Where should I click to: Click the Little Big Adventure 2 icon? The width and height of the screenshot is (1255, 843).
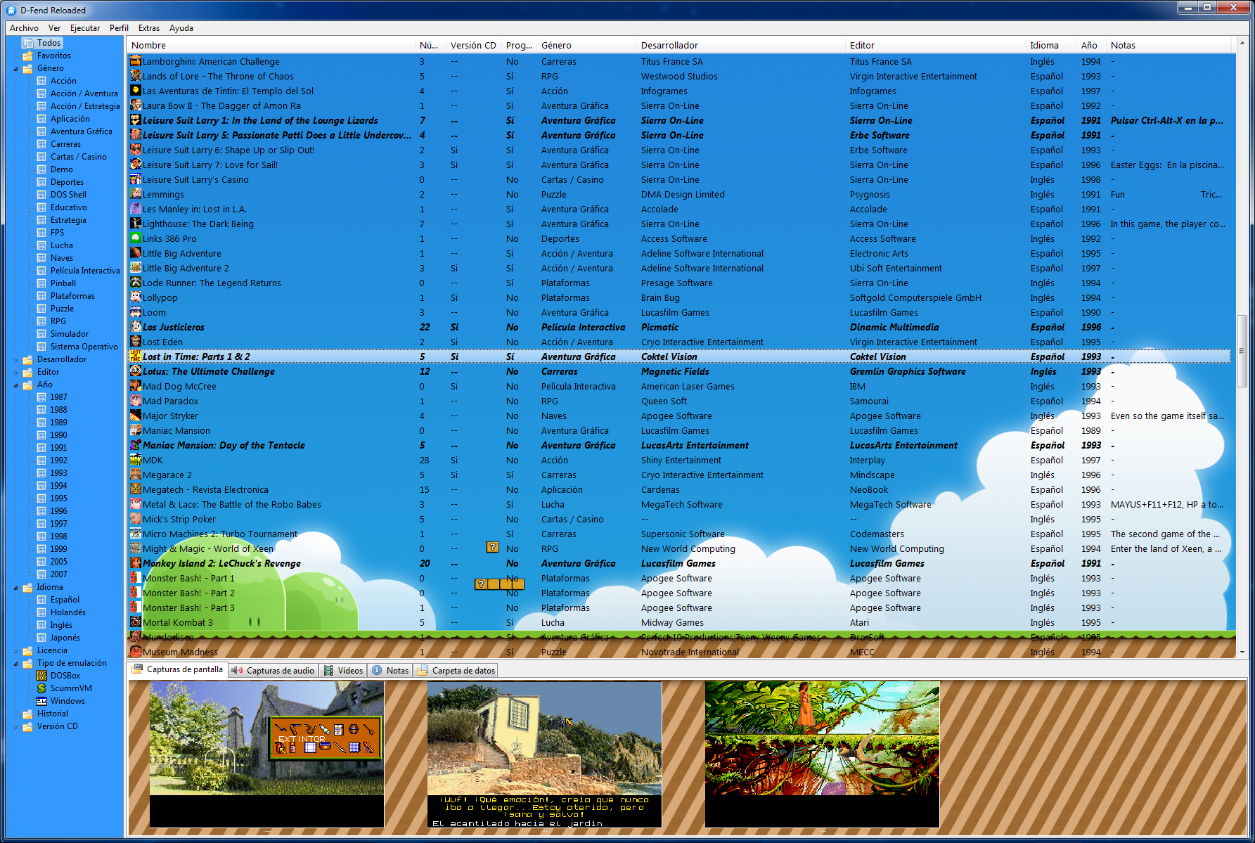click(x=136, y=268)
